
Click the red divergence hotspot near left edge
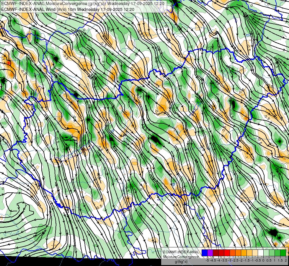coord(9,63)
